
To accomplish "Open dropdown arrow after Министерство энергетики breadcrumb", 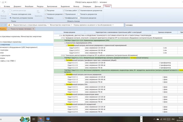I will (x=72, y=25).
